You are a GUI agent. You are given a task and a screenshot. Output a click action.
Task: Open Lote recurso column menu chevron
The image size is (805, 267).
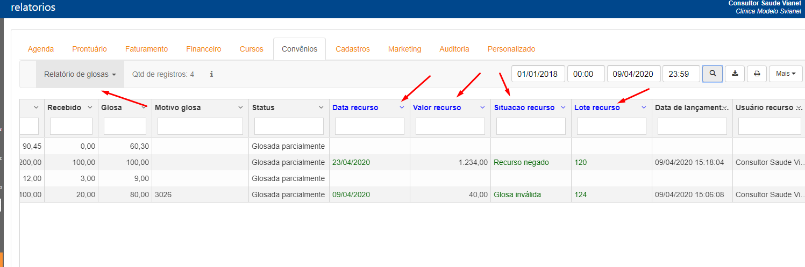click(644, 107)
